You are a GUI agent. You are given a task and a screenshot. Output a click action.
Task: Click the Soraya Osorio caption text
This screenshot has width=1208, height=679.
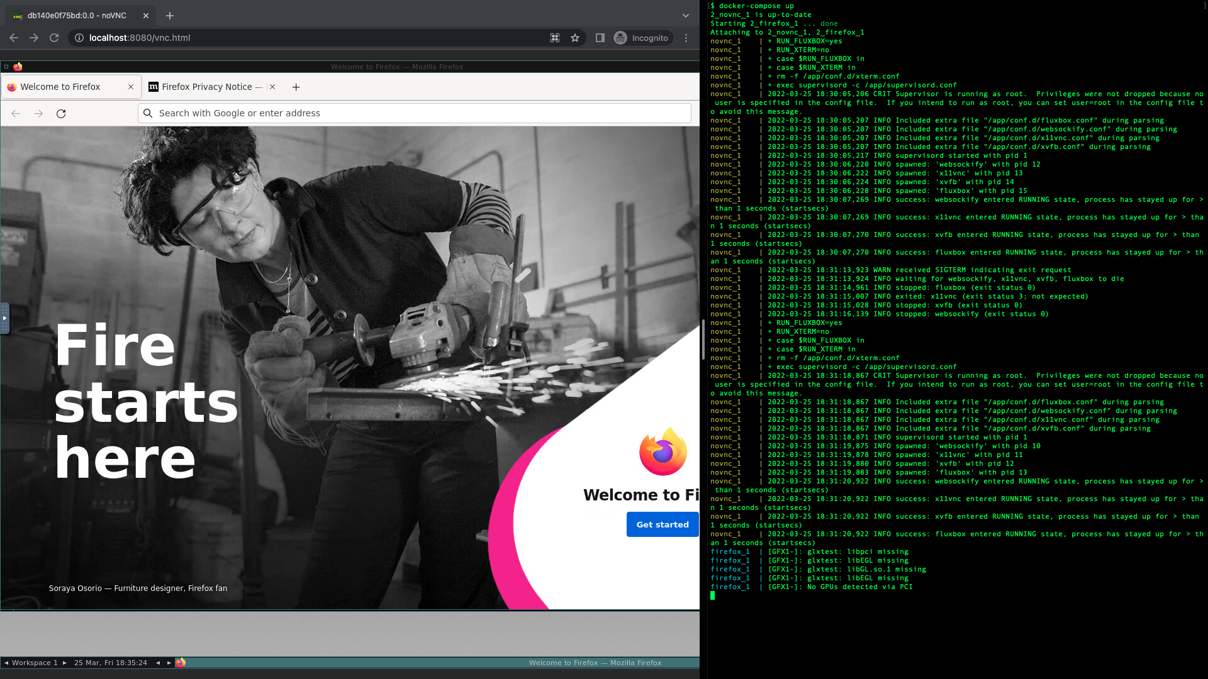tap(138, 588)
